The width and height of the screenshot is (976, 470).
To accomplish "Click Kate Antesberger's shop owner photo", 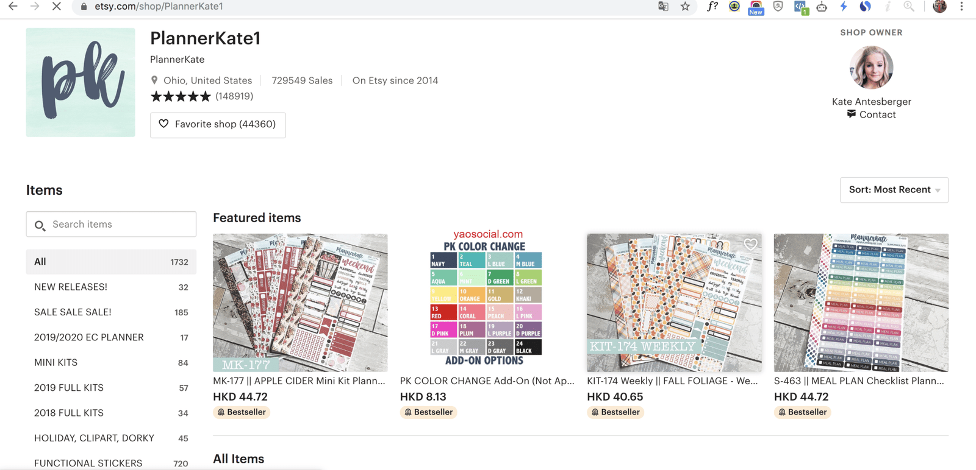I will [871, 68].
